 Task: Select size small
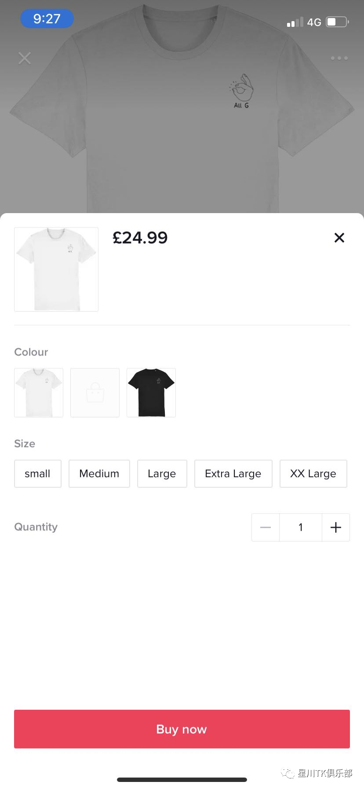[x=38, y=474]
